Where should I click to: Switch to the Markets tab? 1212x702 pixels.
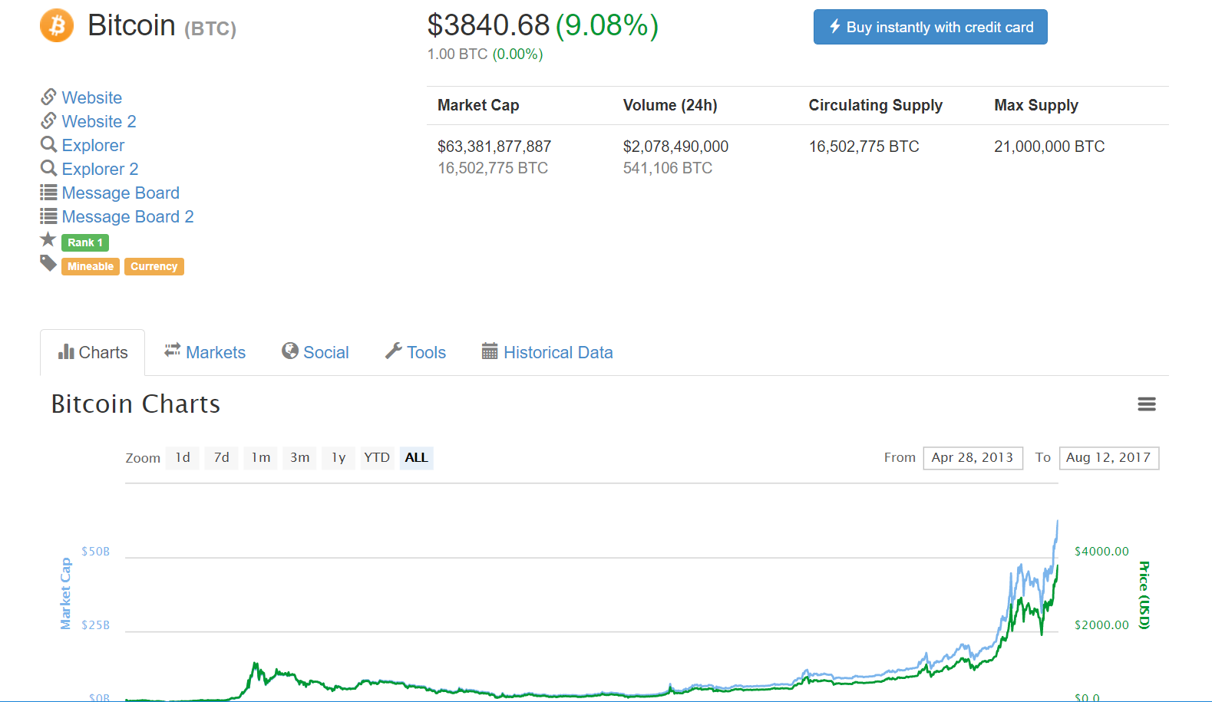[205, 352]
